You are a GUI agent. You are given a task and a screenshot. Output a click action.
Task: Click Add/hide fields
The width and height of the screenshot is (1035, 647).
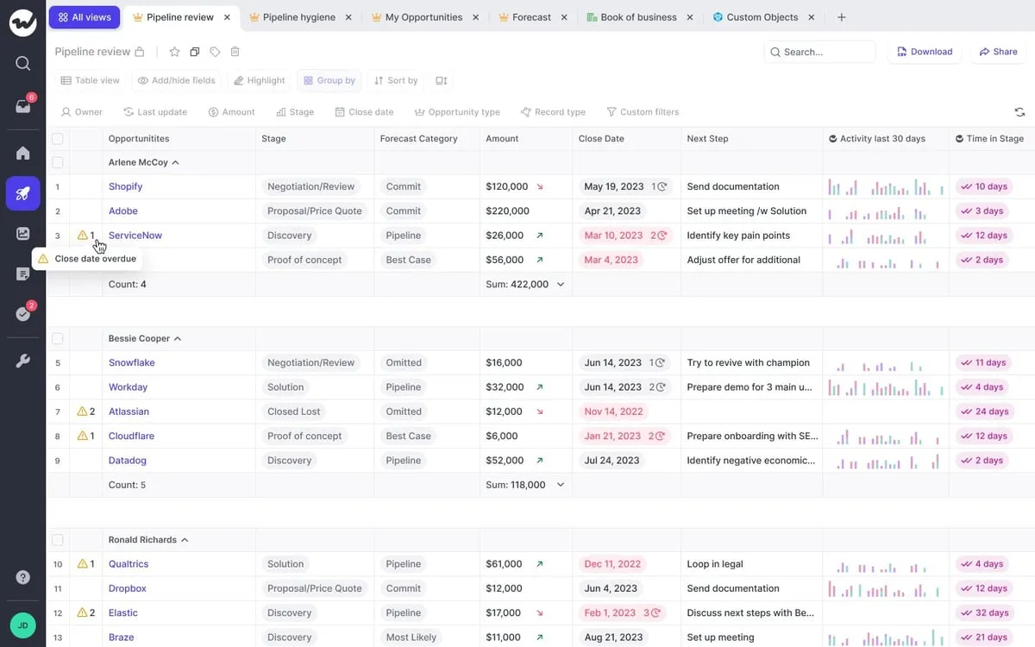point(177,80)
